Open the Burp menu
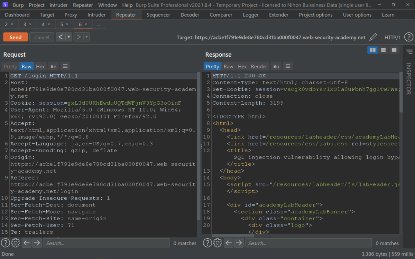Screen dimensions: 415x259 tap(18, 5)
